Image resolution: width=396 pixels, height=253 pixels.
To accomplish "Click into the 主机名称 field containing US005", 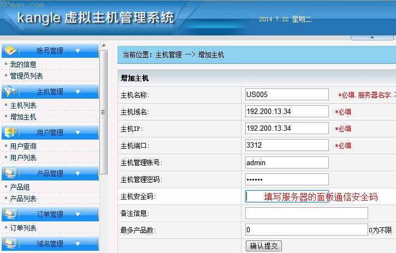I will [287, 94].
